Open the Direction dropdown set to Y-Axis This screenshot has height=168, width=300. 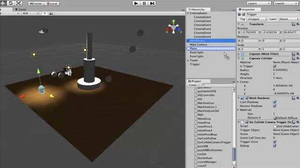(x=286, y=78)
